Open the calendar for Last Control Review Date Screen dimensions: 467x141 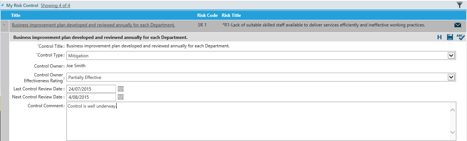121,89
